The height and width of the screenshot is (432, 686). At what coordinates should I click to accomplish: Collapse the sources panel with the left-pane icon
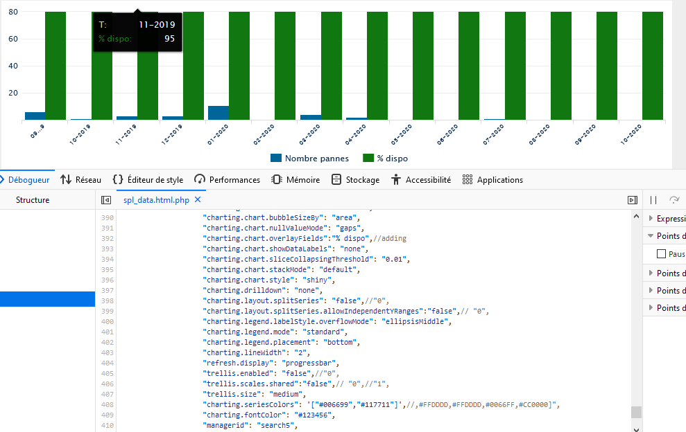pyautogui.click(x=105, y=199)
